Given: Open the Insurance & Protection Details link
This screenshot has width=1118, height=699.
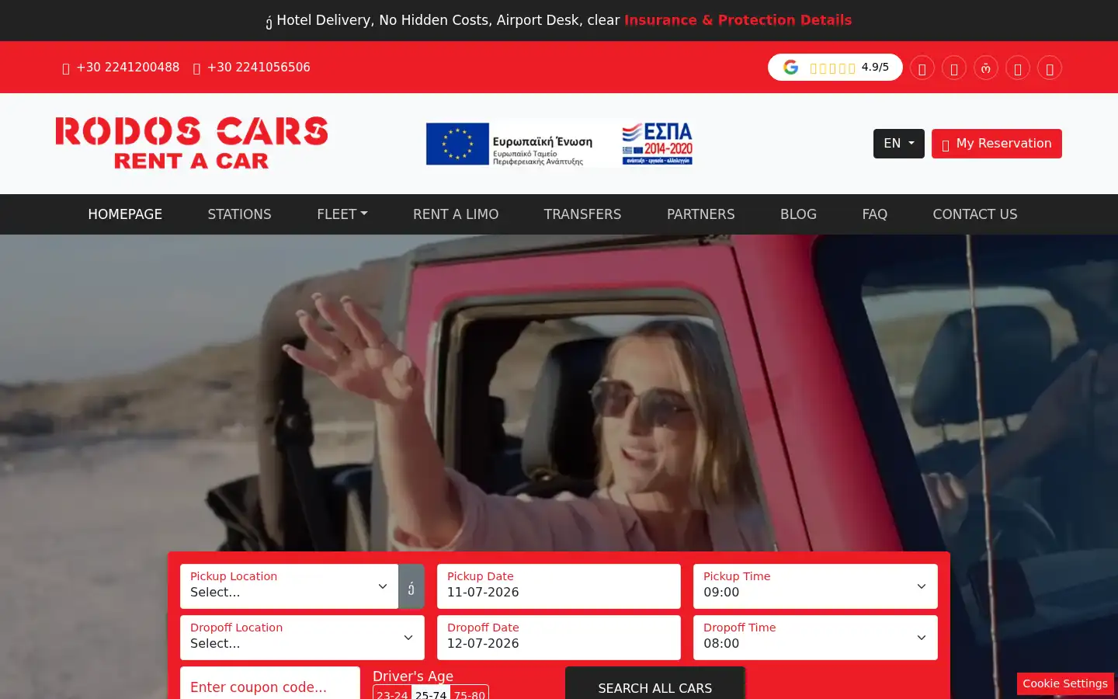Looking at the screenshot, I should [738, 20].
